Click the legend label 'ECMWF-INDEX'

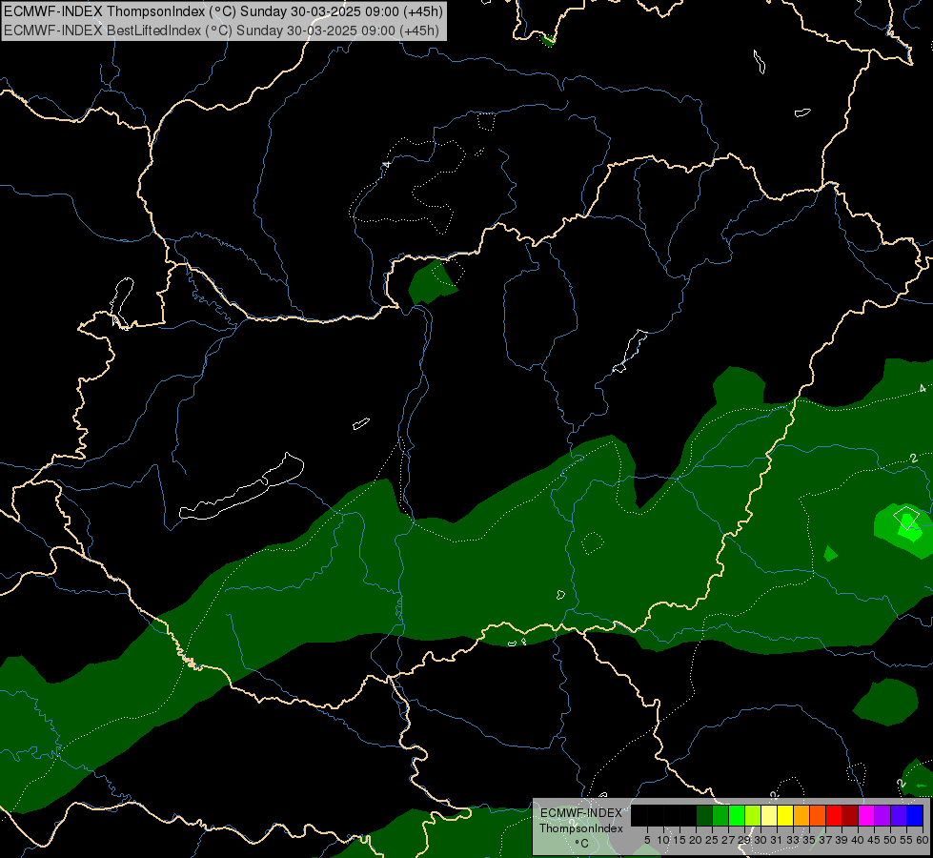point(581,813)
